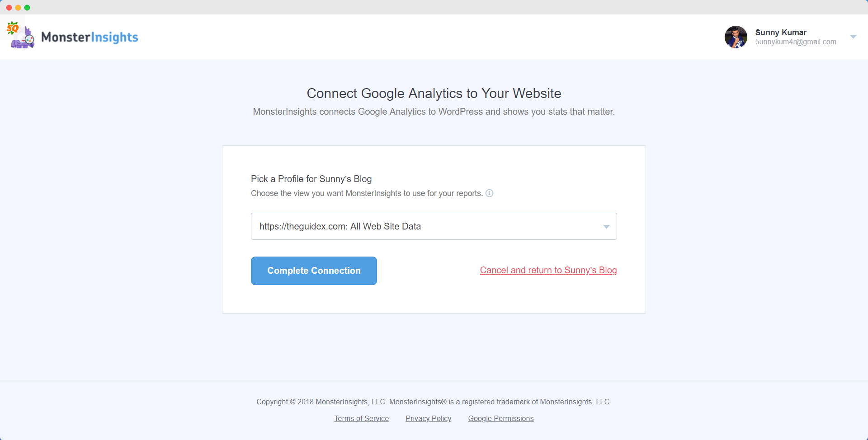Click the Sunny Kumar account name
Viewport: 868px width, 440px height.
click(x=780, y=33)
